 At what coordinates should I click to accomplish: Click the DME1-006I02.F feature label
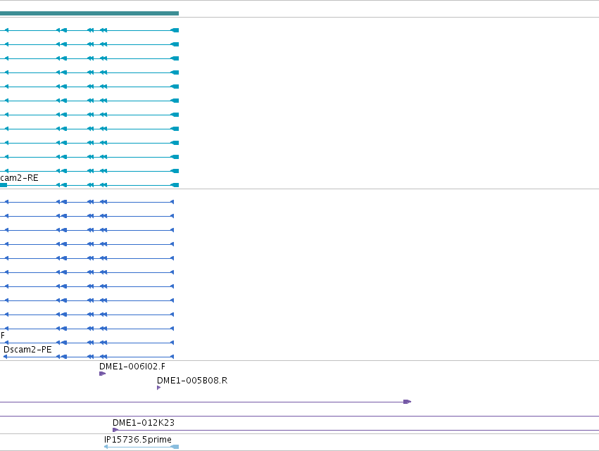[x=132, y=367]
